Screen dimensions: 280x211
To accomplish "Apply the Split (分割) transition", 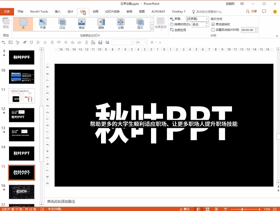I will click(120, 24).
